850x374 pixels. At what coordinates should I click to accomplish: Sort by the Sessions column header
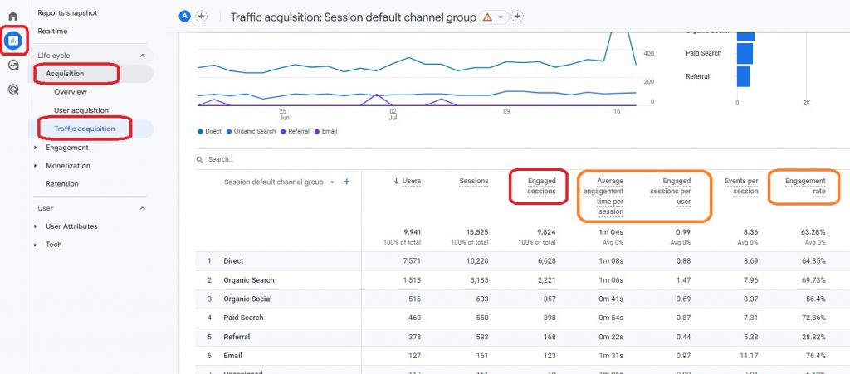(x=474, y=182)
